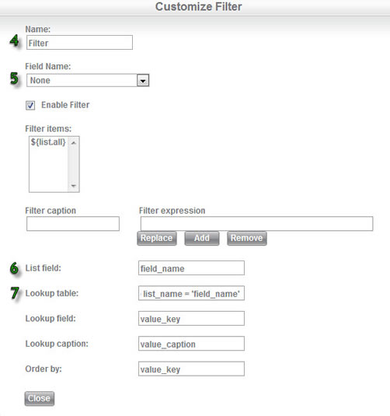
Task: Click the Name input field containing Filter
Action: coord(79,43)
